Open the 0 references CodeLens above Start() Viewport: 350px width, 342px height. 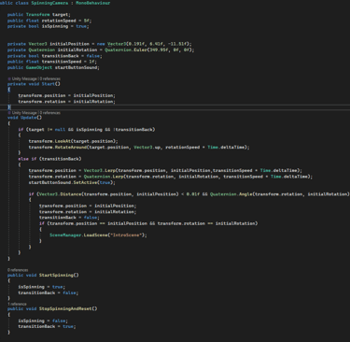click(50, 78)
